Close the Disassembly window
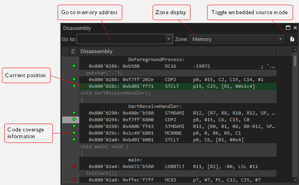The height and width of the screenshot is (185, 299). [x=295, y=28]
